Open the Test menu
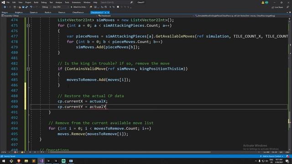The image size is (292, 164). click(51, 2)
